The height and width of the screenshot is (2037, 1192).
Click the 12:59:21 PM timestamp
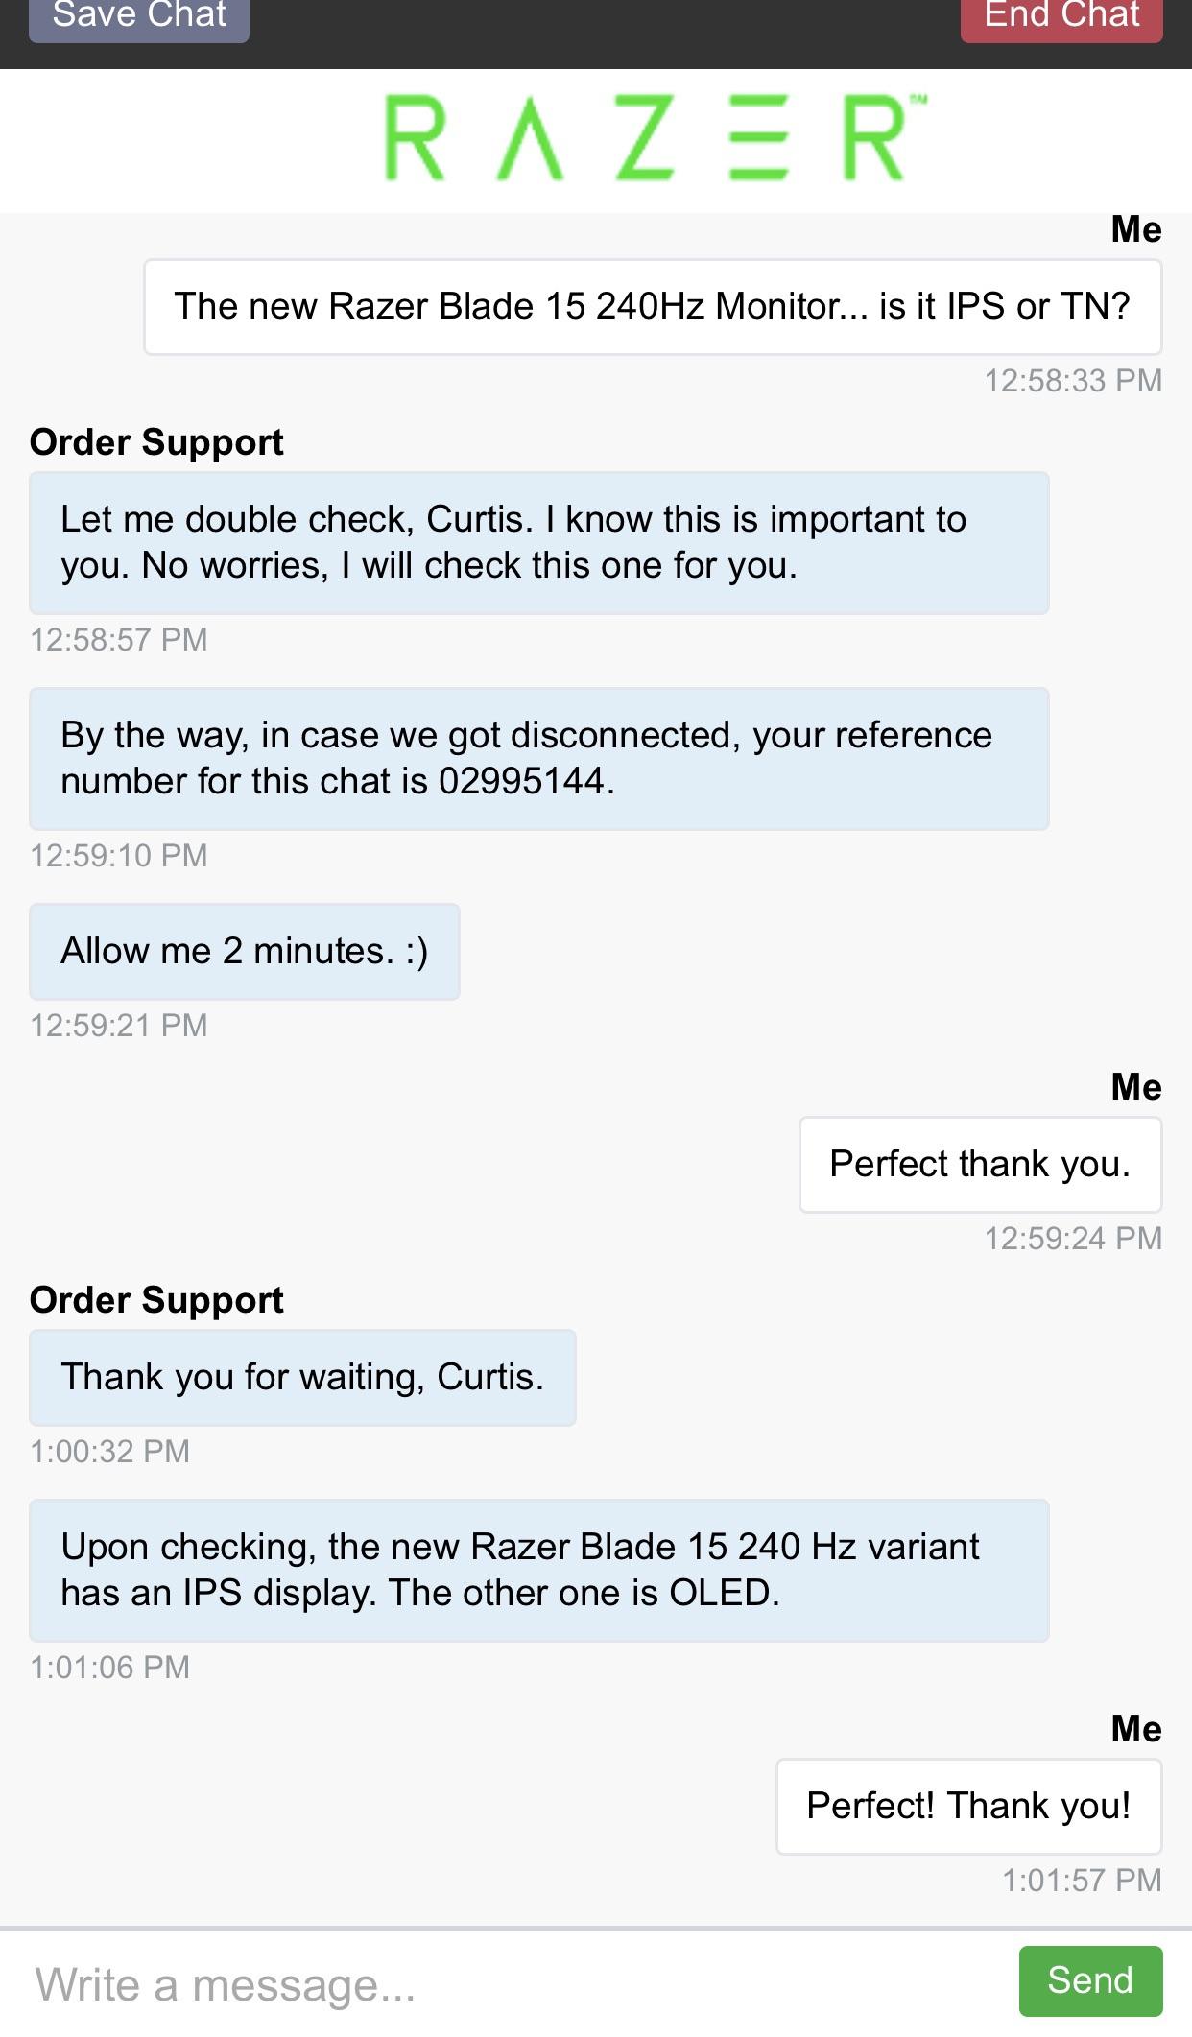coord(119,1026)
